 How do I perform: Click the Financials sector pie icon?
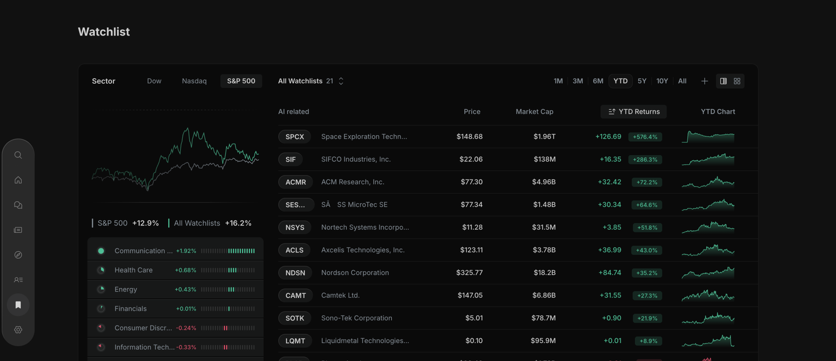point(101,309)
